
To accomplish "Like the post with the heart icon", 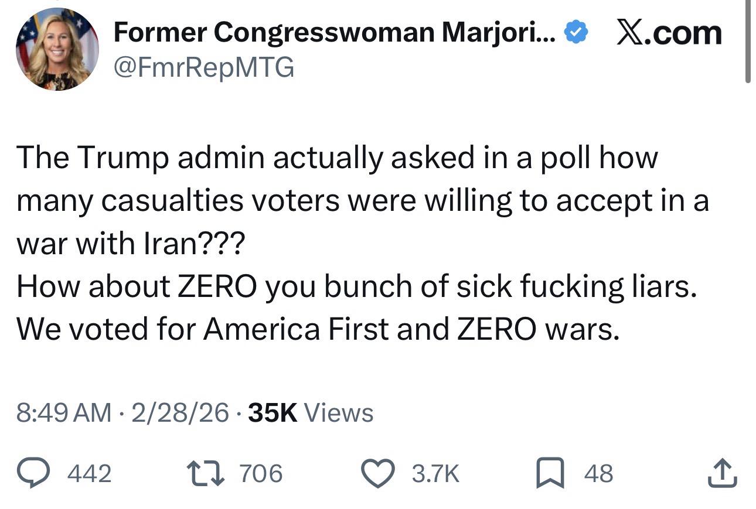I will (379, 473).
